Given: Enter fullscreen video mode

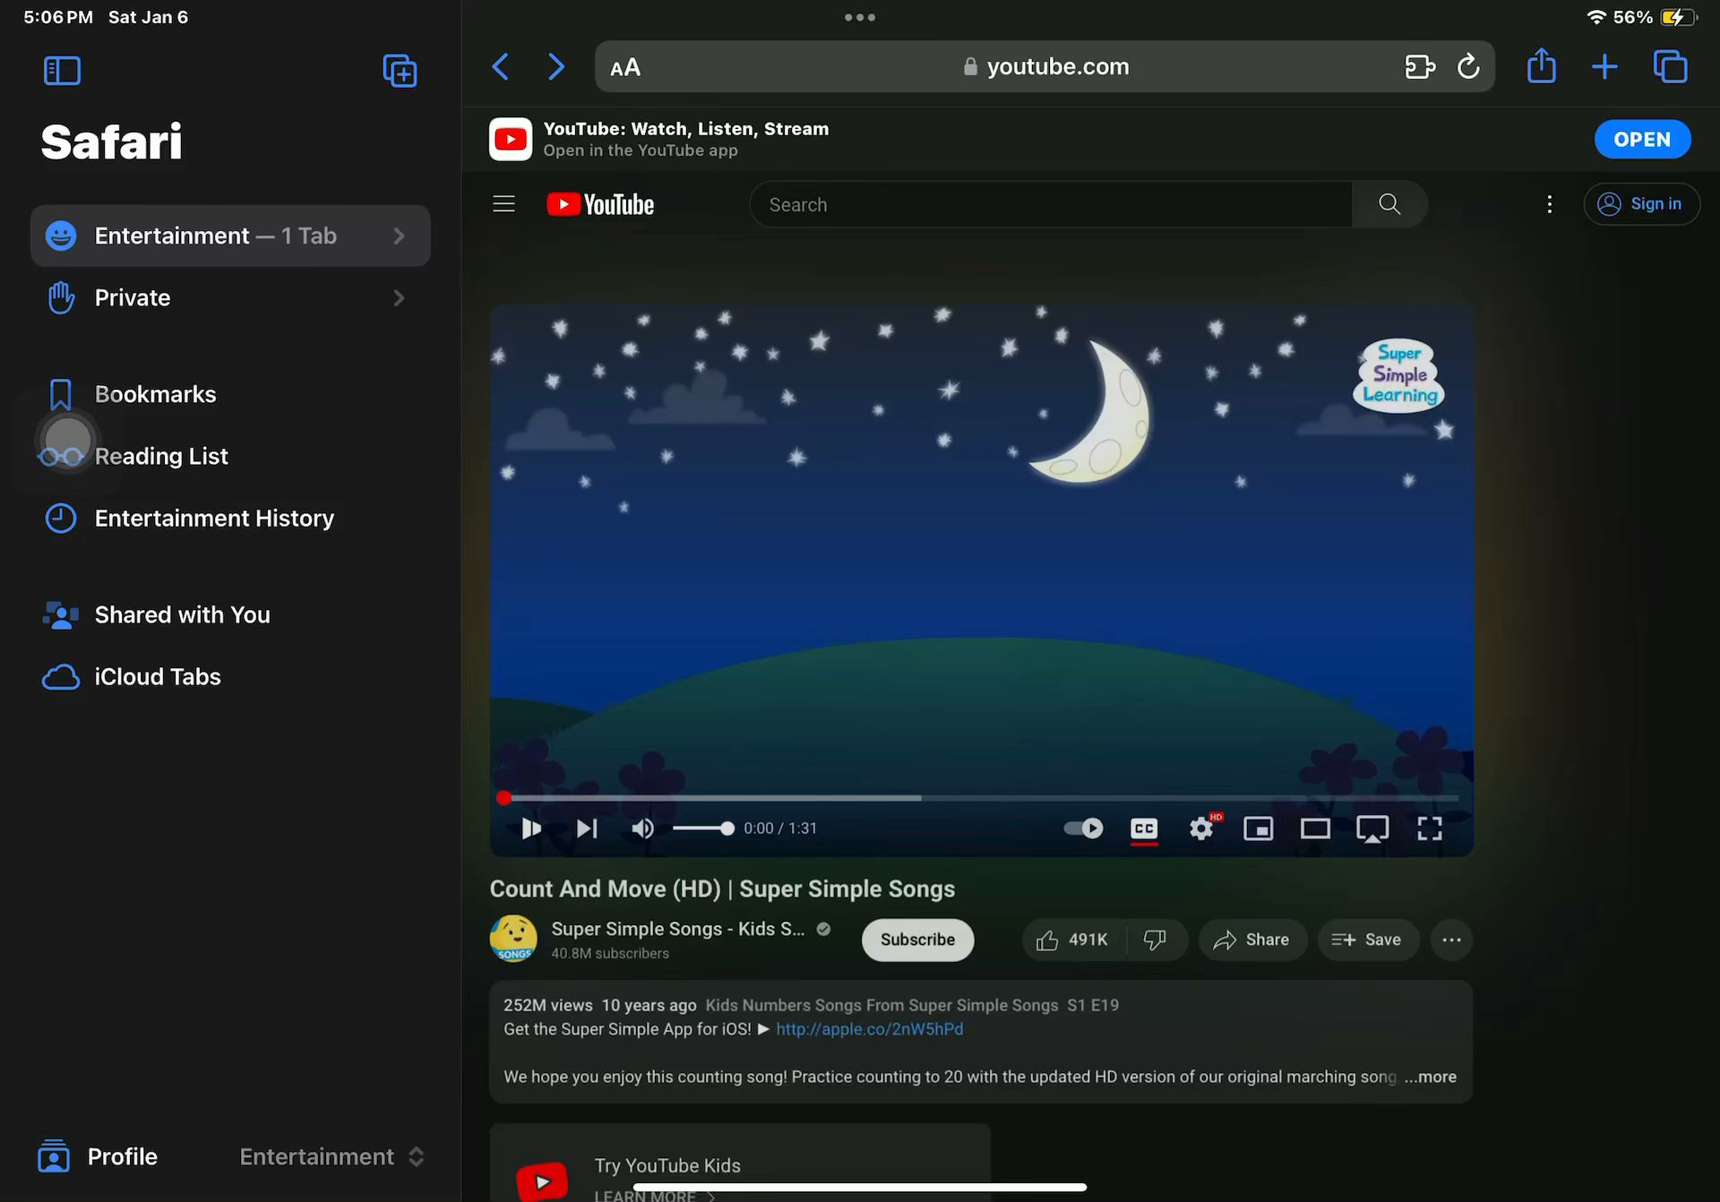Looking at the screenshot, I should click(x=1429, y=829).
